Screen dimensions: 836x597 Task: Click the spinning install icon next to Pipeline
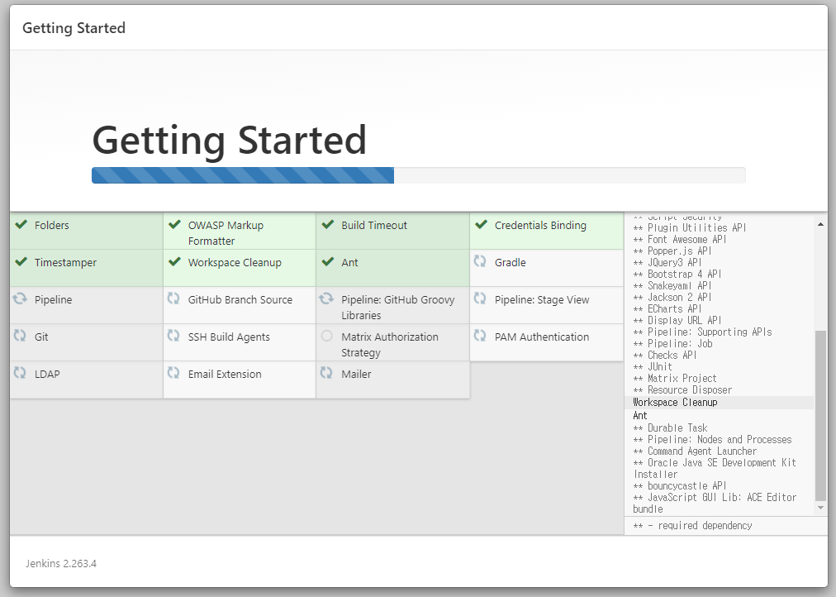(20, 298)
